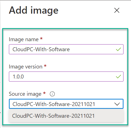Click the selected value text in Source image
Image resolution: width=131 pixels, height=128 pixels.
click(x=54, y=104)
